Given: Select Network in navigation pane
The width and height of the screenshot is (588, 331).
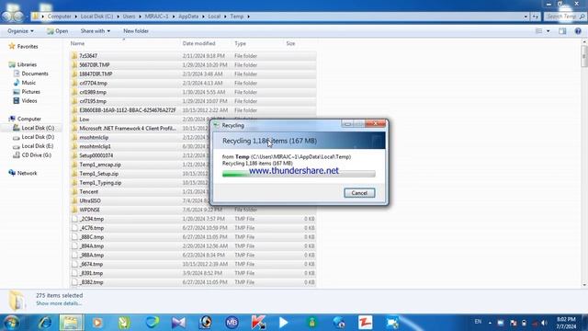Looking at the screenshot, I should point(27,173).
